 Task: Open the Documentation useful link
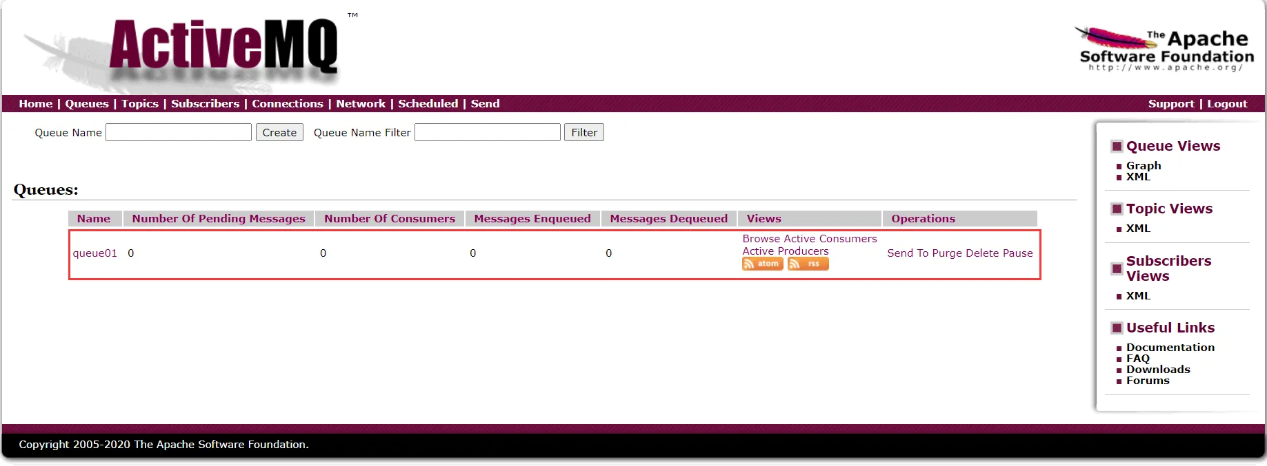pyautogui.click(x=1170, y=348)
